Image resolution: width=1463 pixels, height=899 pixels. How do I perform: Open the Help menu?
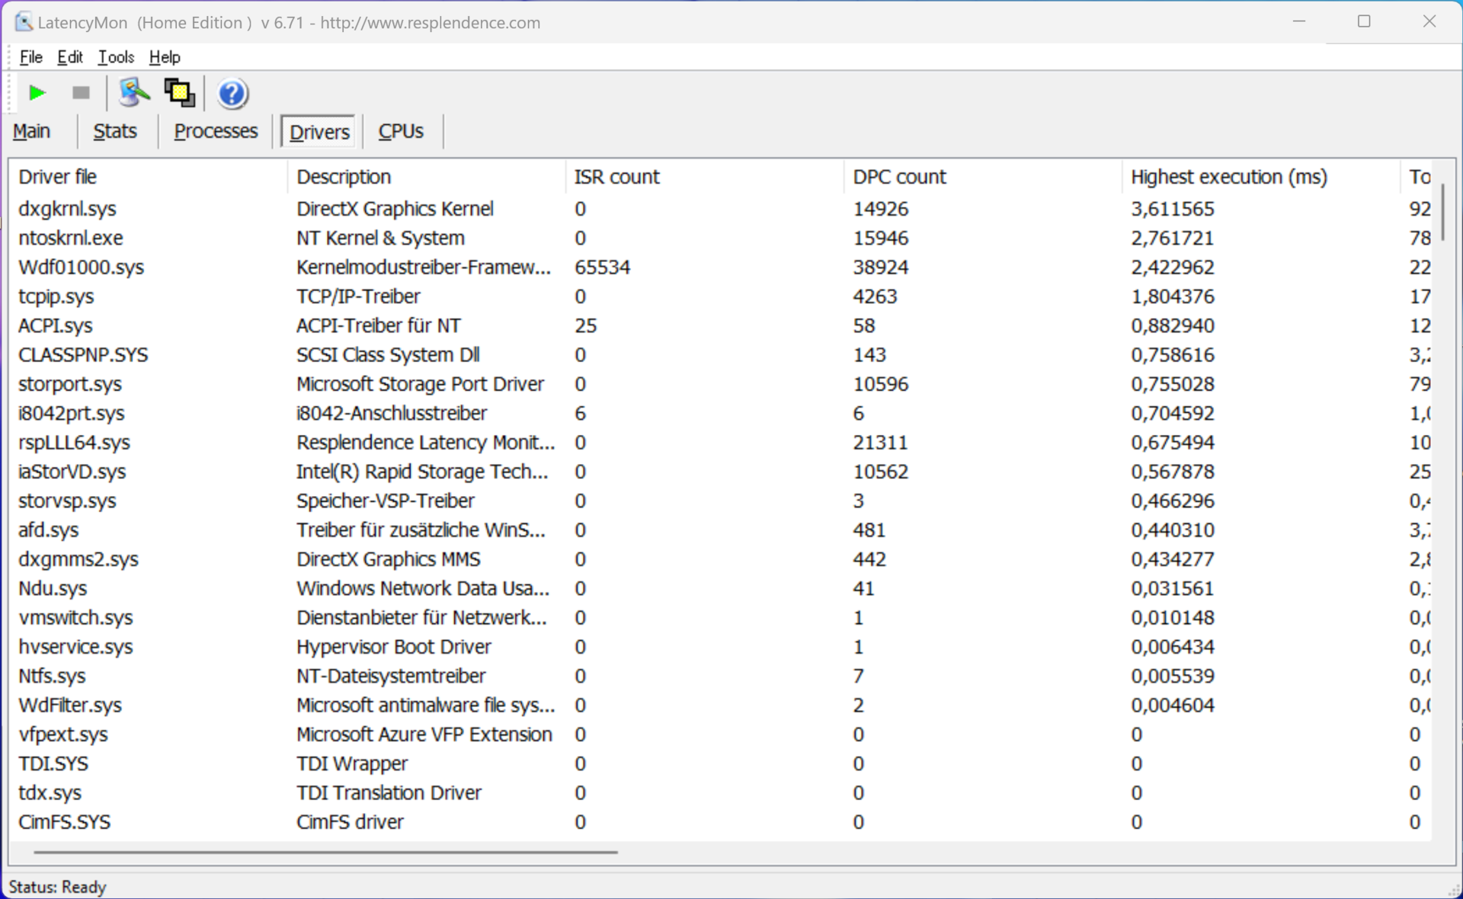tap(164, 57)
